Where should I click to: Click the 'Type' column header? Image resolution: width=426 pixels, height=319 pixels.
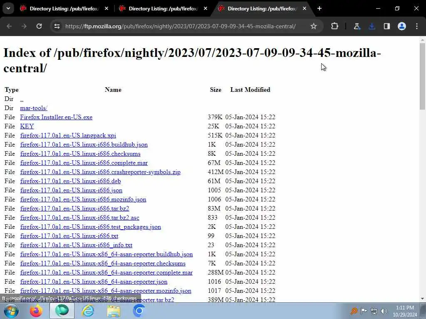click(11, 90)
